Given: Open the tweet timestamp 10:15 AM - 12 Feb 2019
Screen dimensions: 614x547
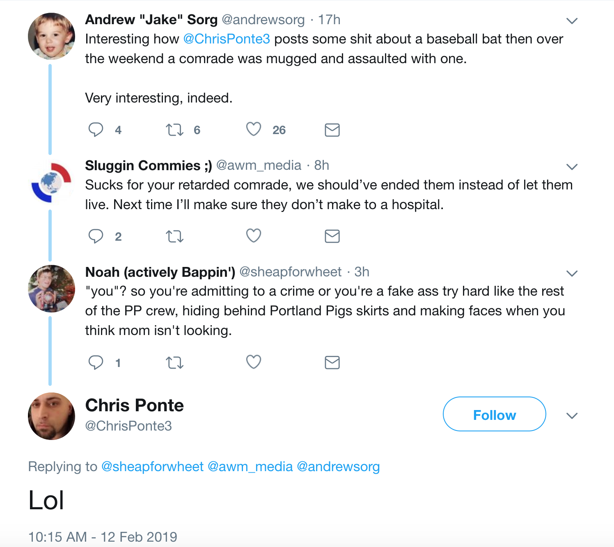Looking at the screenshot, I should tap(103, 537).
